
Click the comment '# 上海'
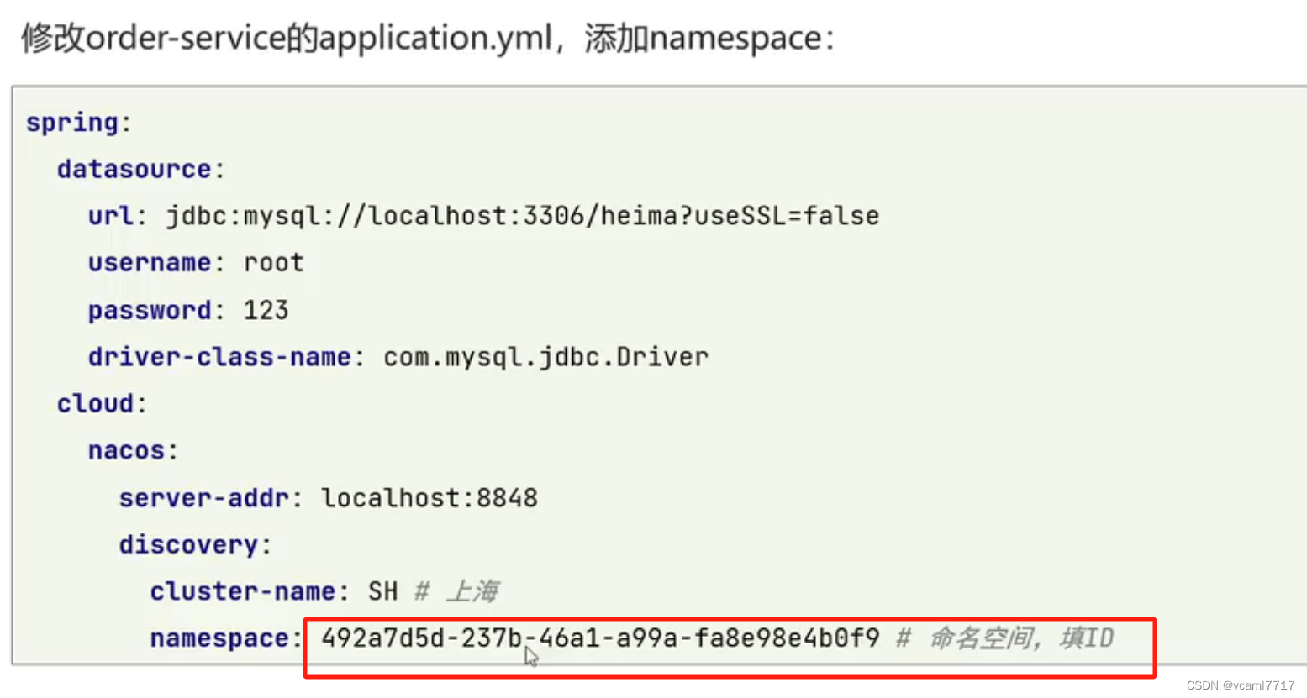click(456, 591)
